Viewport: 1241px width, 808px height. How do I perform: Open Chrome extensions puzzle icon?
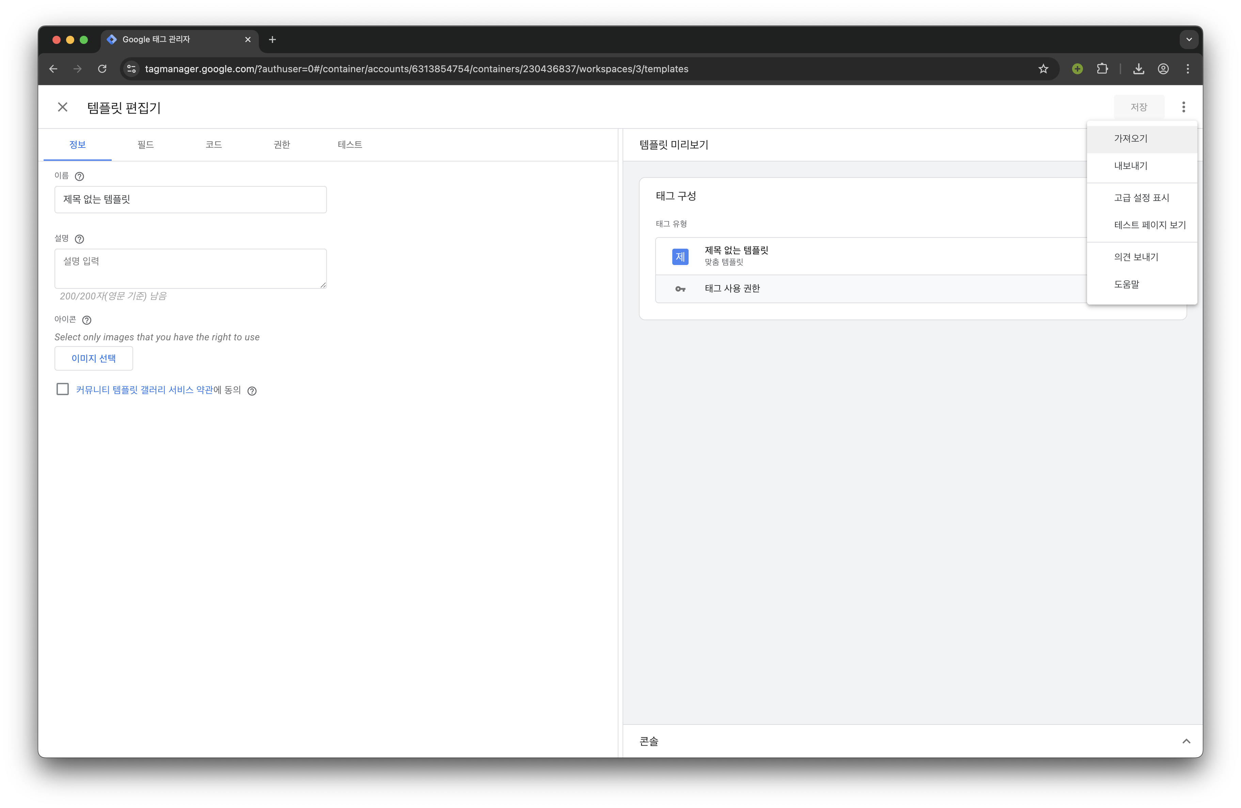tap(1102, 69)
